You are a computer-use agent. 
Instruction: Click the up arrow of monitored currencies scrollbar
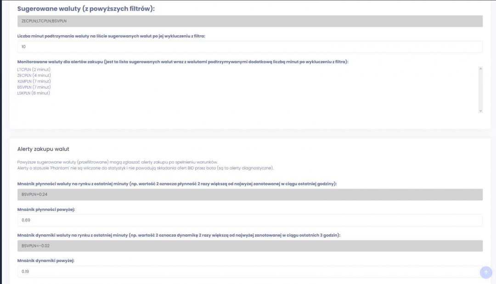point(480,69)
